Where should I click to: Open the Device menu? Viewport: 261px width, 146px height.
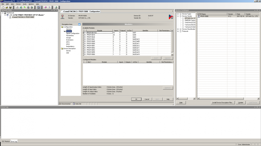click(x=18, y=4)
